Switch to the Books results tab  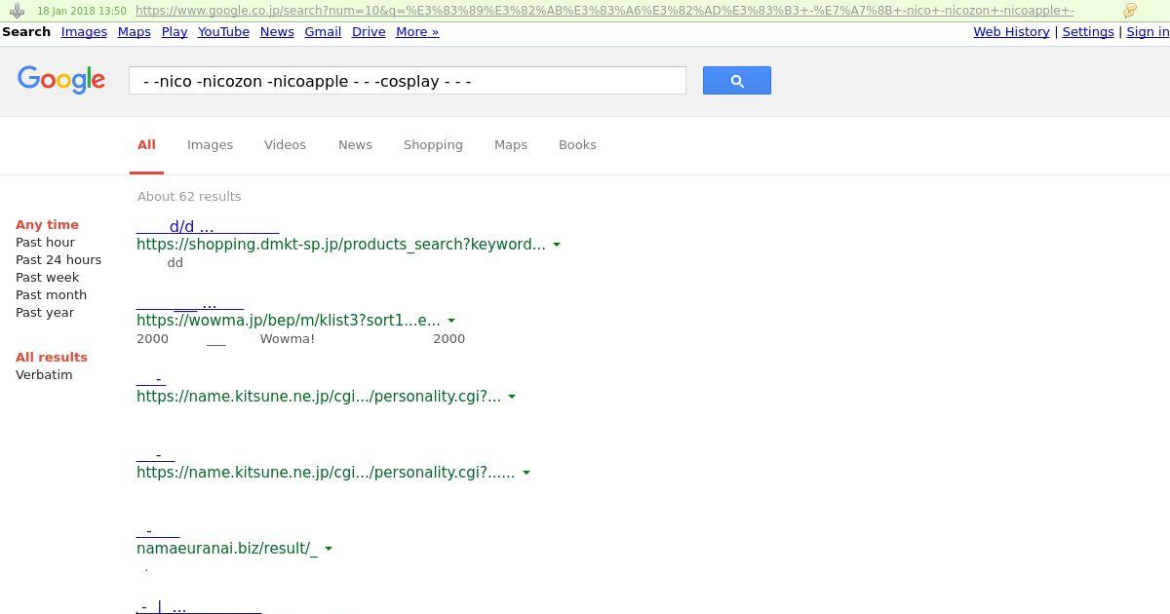pyautogui.click(x=577, y=145)
